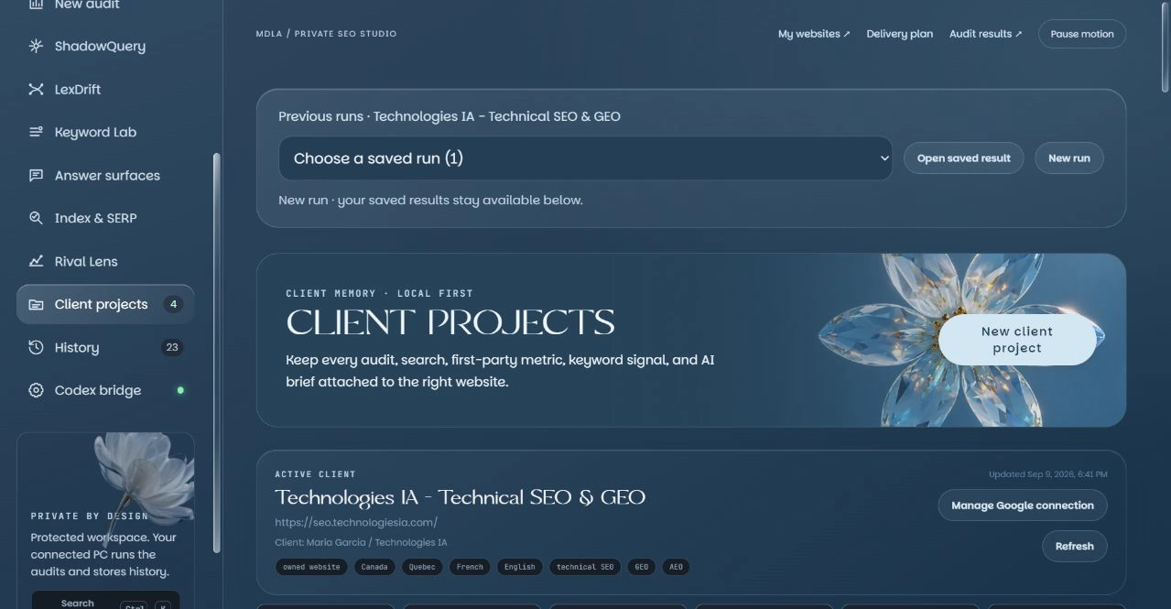Screen dimensions: 1171x609
Task: Click the Quebec tag
Action: tap(421, 567)
